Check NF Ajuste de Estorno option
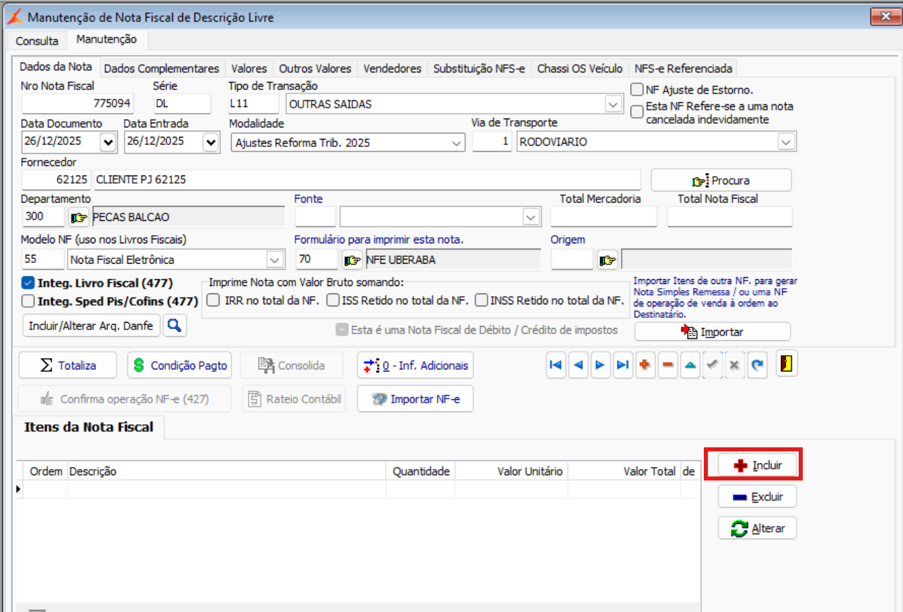Screen dimensions: 903x612 point(637,89)
